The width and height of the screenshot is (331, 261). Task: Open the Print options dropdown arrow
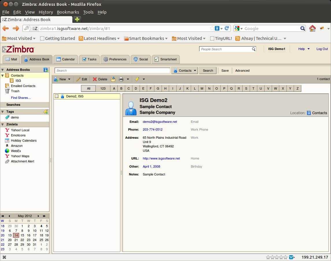(x=128, y=79)
